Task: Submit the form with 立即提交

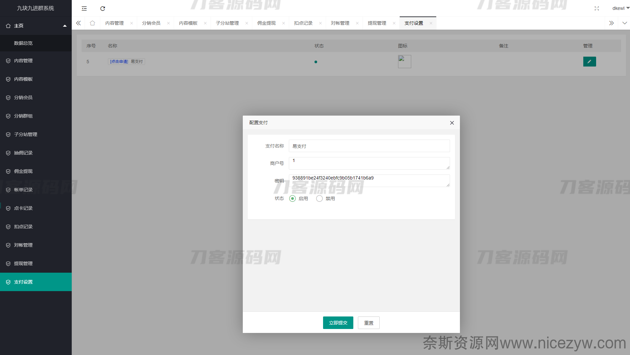Action: pyautogui.click(x=338, y=323)
